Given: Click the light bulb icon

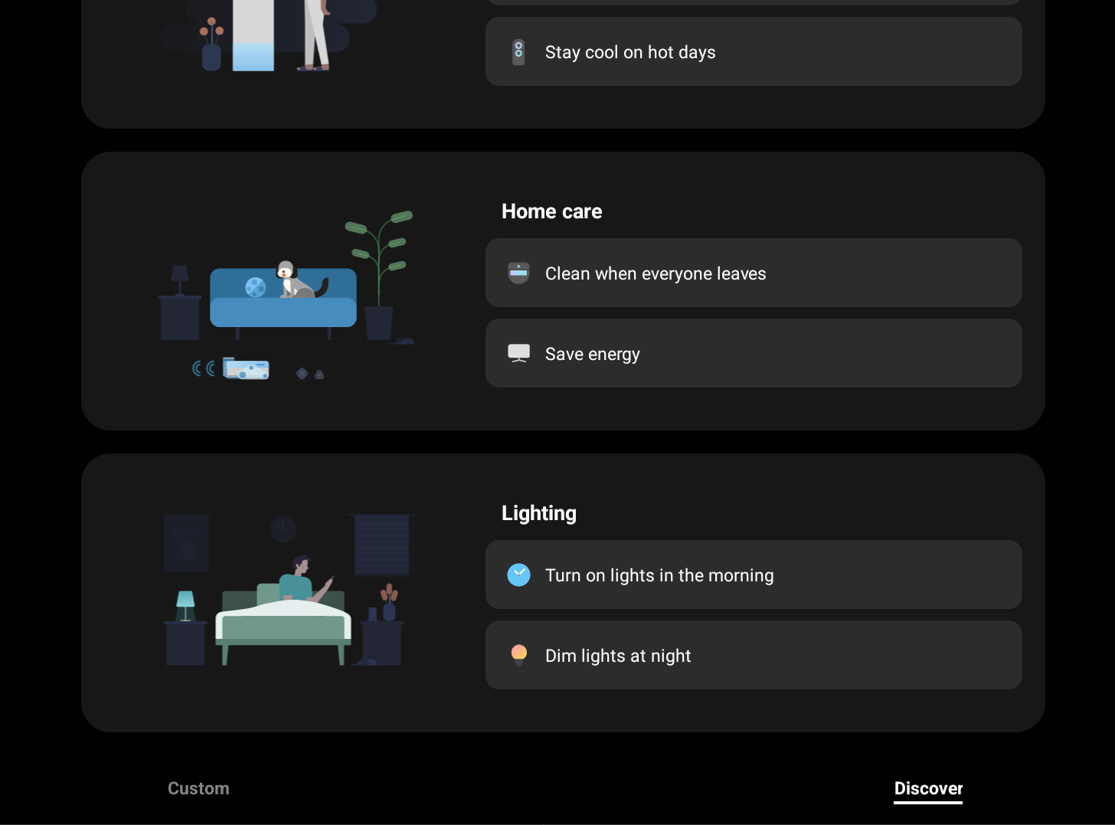Looking at the screenshot, I should 518,655.
